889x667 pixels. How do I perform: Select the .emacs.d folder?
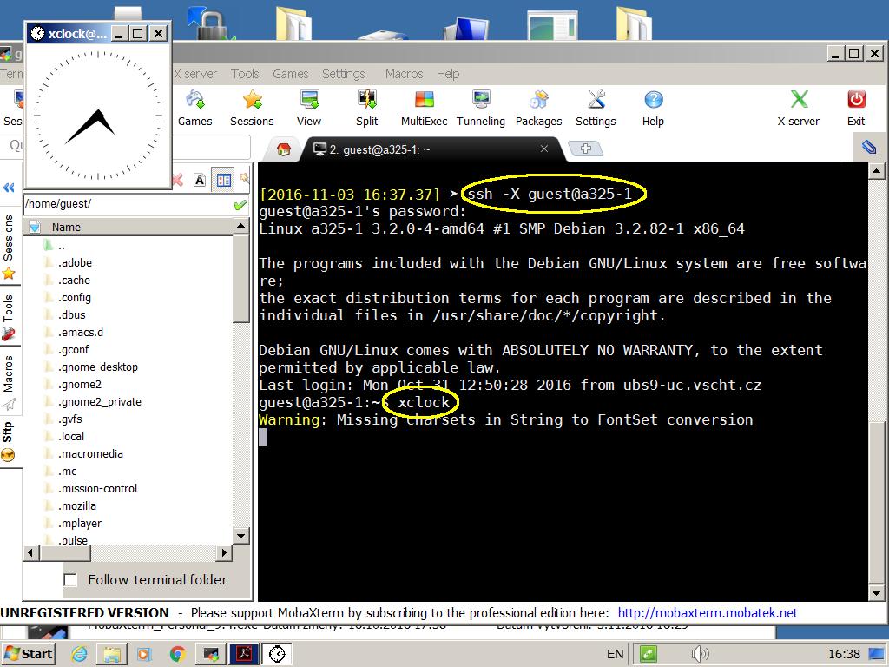81,333
